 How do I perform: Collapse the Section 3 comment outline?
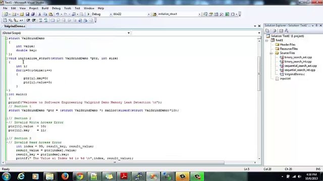pos(7,139)
